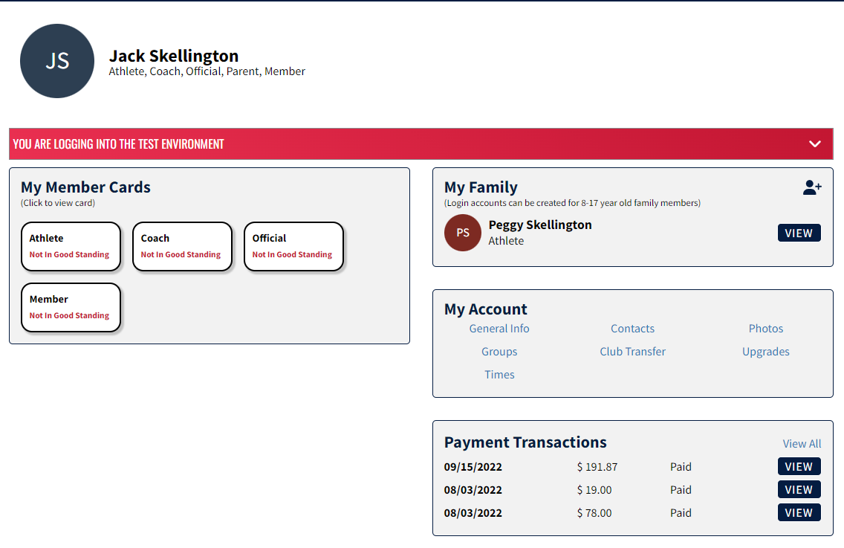Open the Coach member card
Screen dimensions: 844x548
click(182, 246)
